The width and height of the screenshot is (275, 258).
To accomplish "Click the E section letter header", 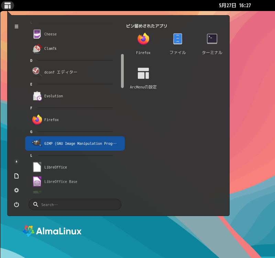I will (31, 84).
